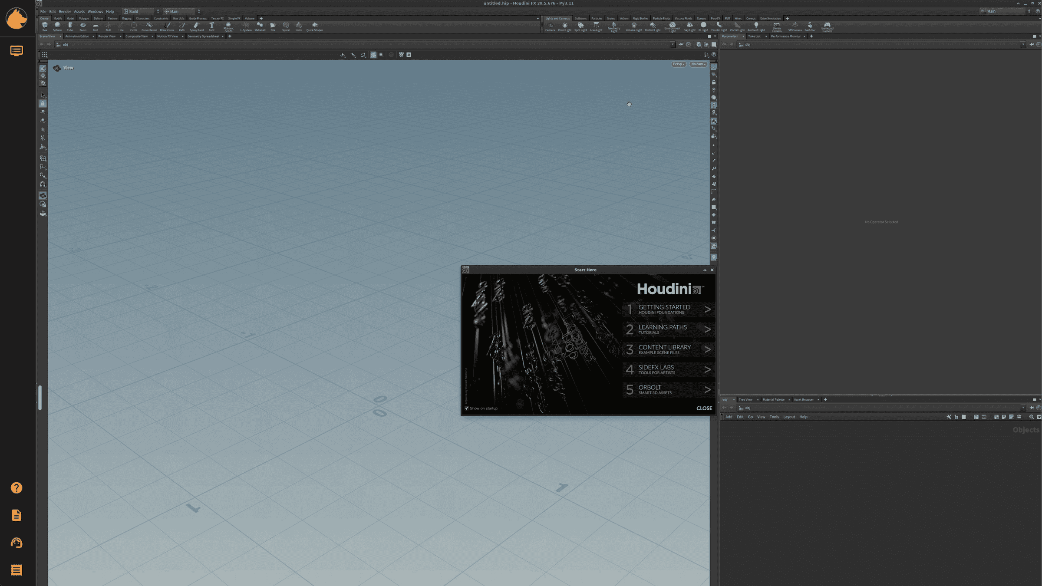Screen dimensions: 1042x586
Task: Select the Font tool on the shelf
Action: tap(212, 27)
